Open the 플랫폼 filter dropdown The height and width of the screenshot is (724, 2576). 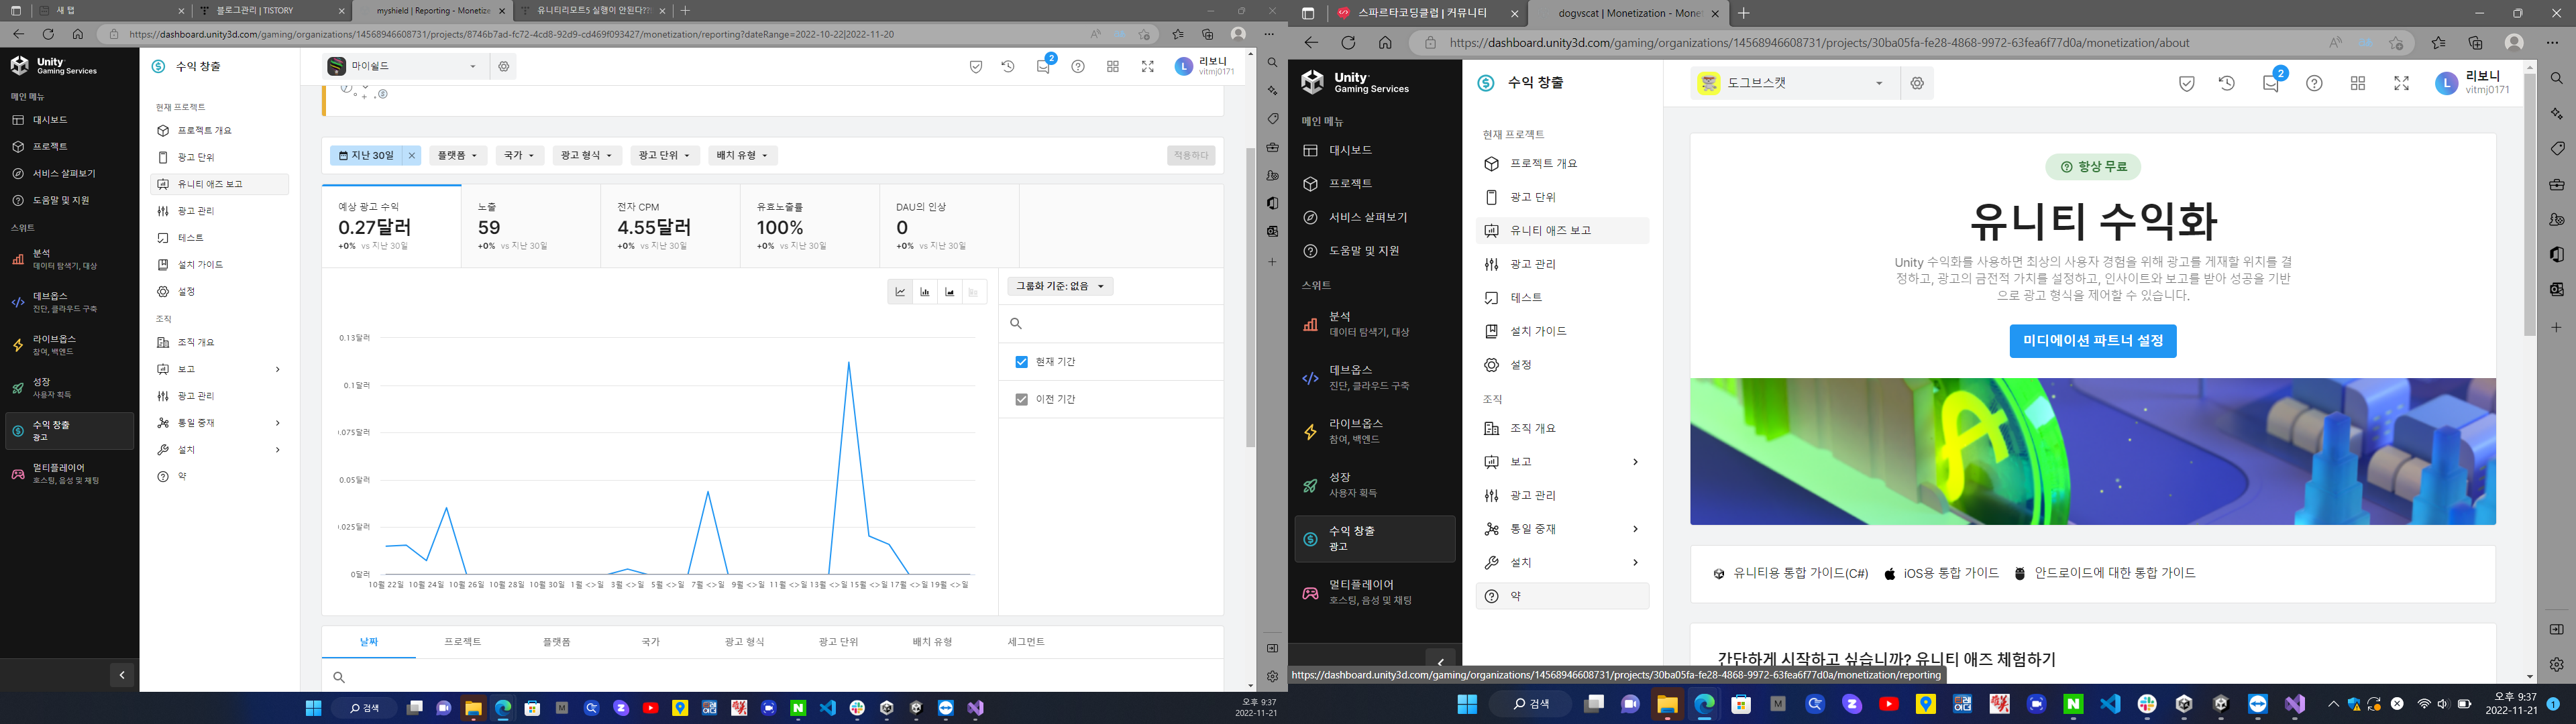pyautogui.click(x=458, y=156)
